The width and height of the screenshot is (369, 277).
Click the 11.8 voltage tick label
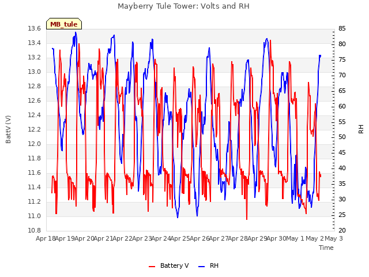pos(35,159)
